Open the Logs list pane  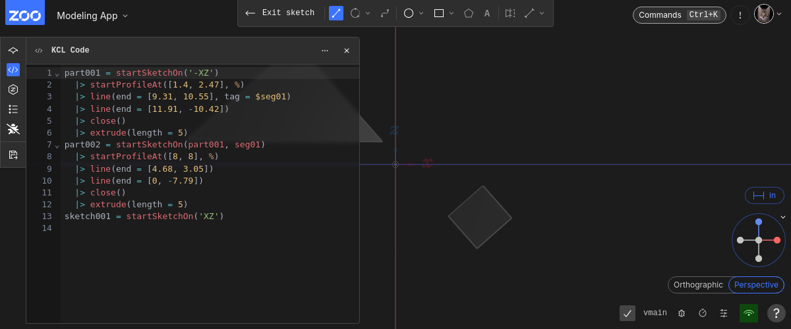13,109
